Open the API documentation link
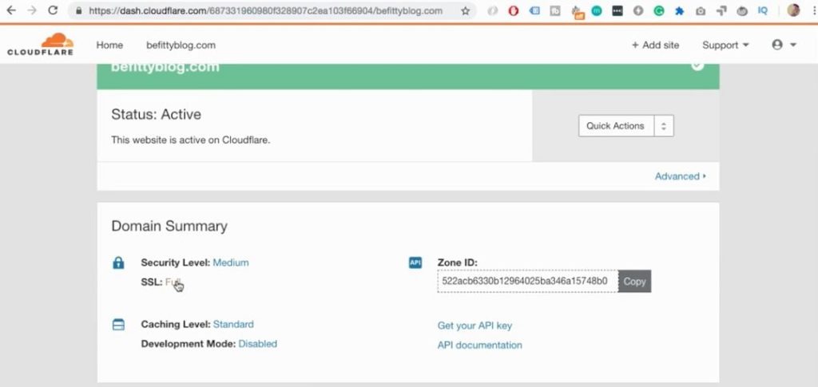Viewport: 818px width, 387px height. point(479,346)
